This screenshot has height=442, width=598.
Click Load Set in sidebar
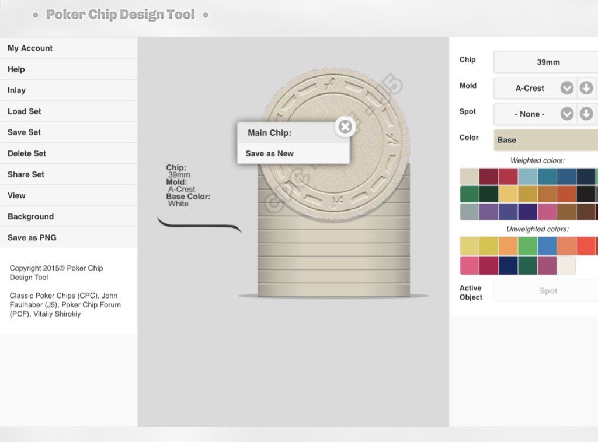[25, 111]
